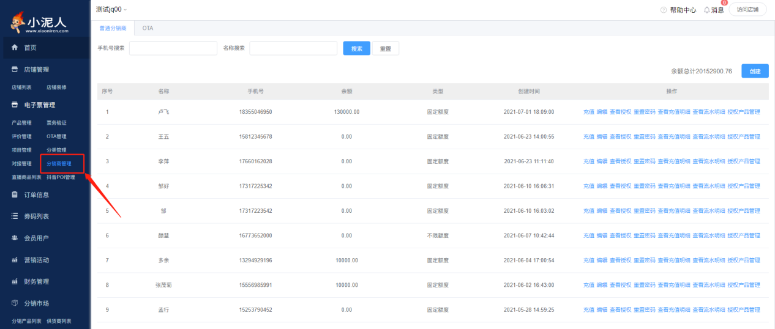Image resolution: width=775 pixels, height=329 pixels.
Task: Click 充值 link for 卢飞's row
Action: point(588,112)
